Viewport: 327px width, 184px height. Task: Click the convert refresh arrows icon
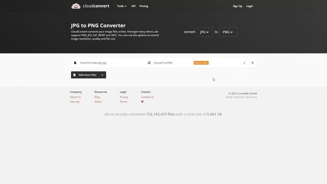149,63
